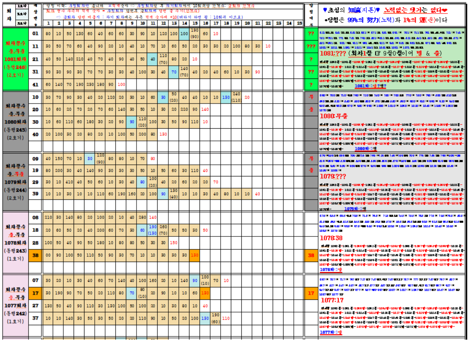Select the red 100 value in row 41
This screenshot has height=340, width=469.
coord(121,84)
